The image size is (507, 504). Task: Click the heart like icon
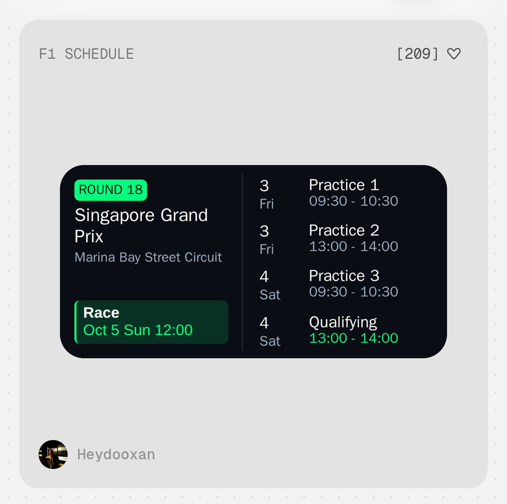point(454,54)
